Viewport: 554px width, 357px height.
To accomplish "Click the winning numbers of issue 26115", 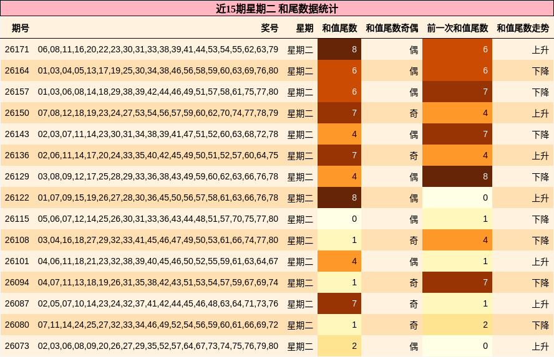I will point(158,219).
